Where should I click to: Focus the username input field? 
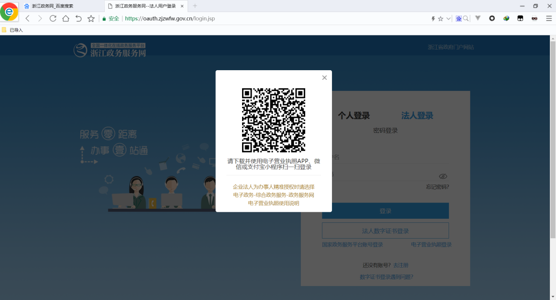[x=385, y=157]
